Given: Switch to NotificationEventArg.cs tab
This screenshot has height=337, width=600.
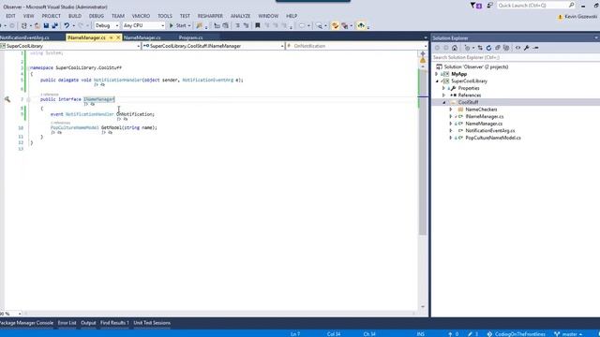Looking at the screenshot, I should point(24,37).
